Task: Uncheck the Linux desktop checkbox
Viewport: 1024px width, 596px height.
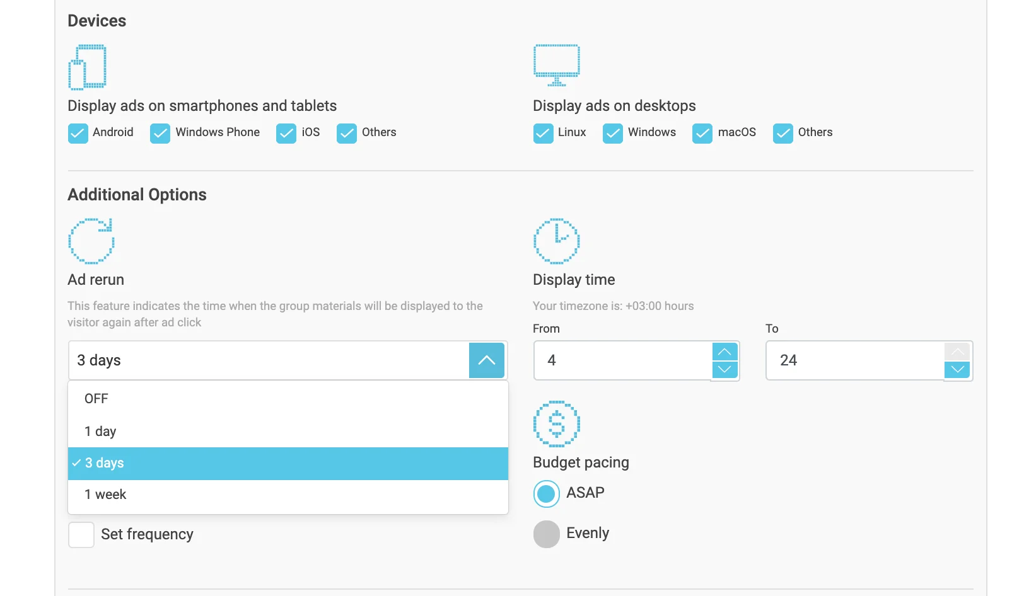Action: point(543,133)
